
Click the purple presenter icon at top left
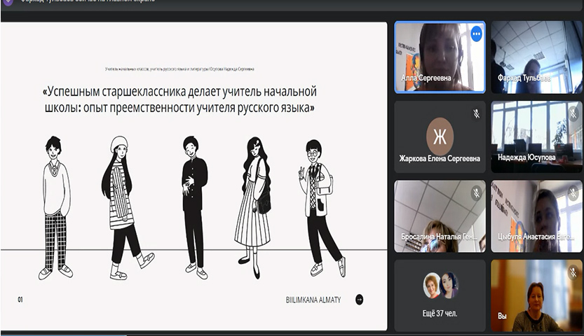point(8,2)
